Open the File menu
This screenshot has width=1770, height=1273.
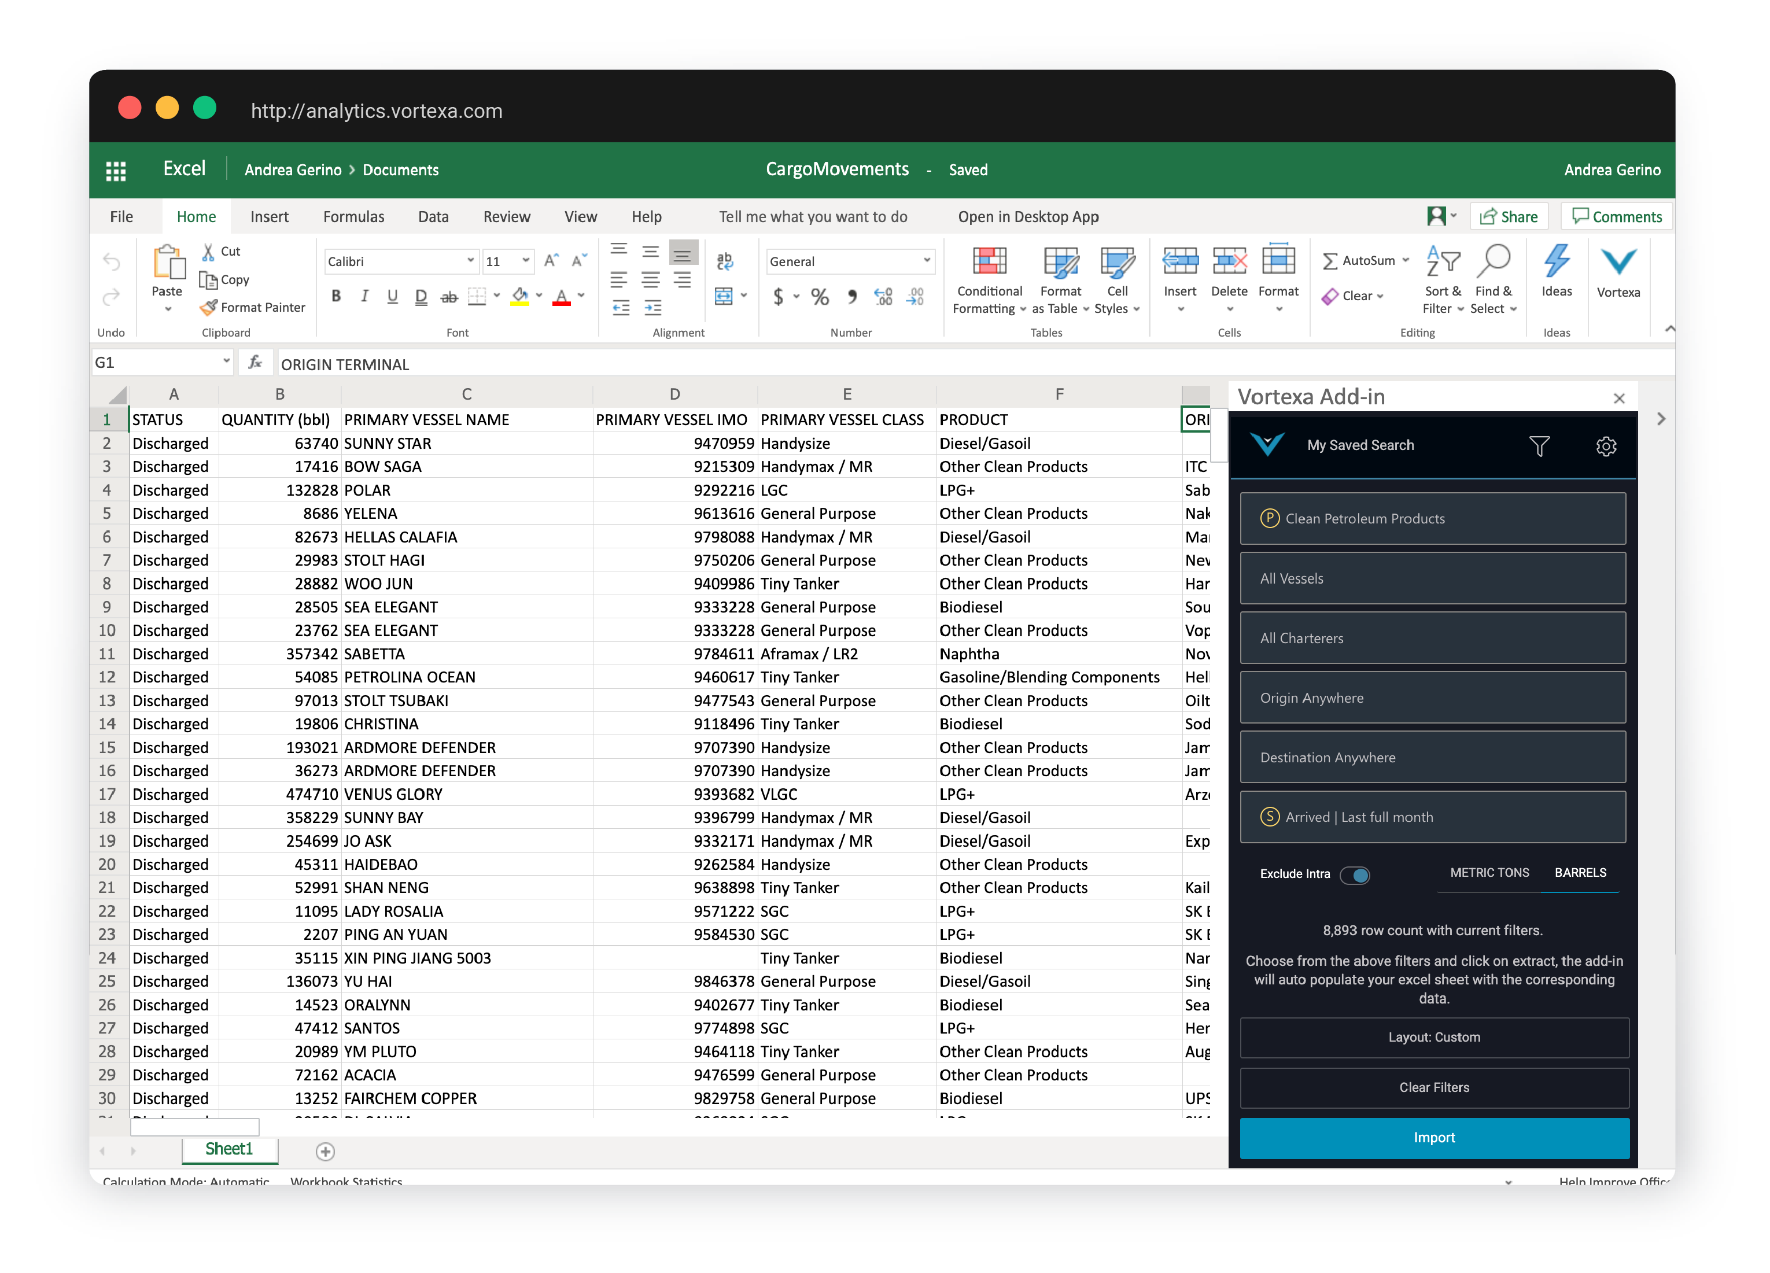tap(121, 217)
